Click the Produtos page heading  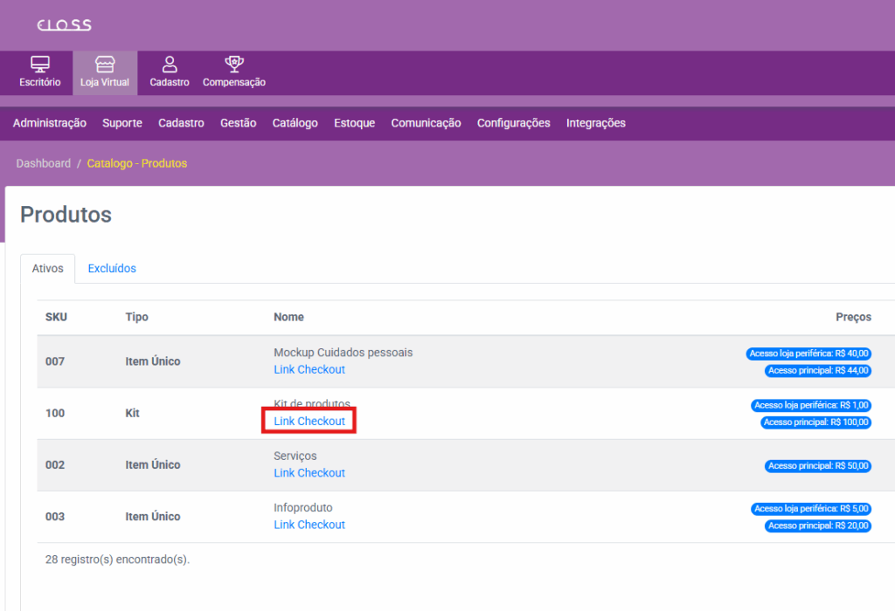click(66, 215)
